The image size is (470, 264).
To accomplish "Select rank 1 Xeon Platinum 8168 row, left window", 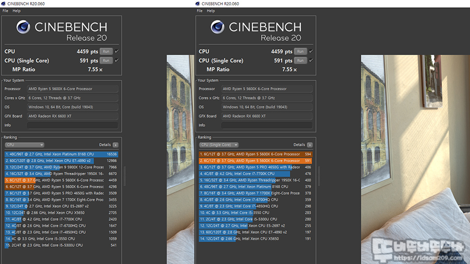I will click(x=61, y=154).
